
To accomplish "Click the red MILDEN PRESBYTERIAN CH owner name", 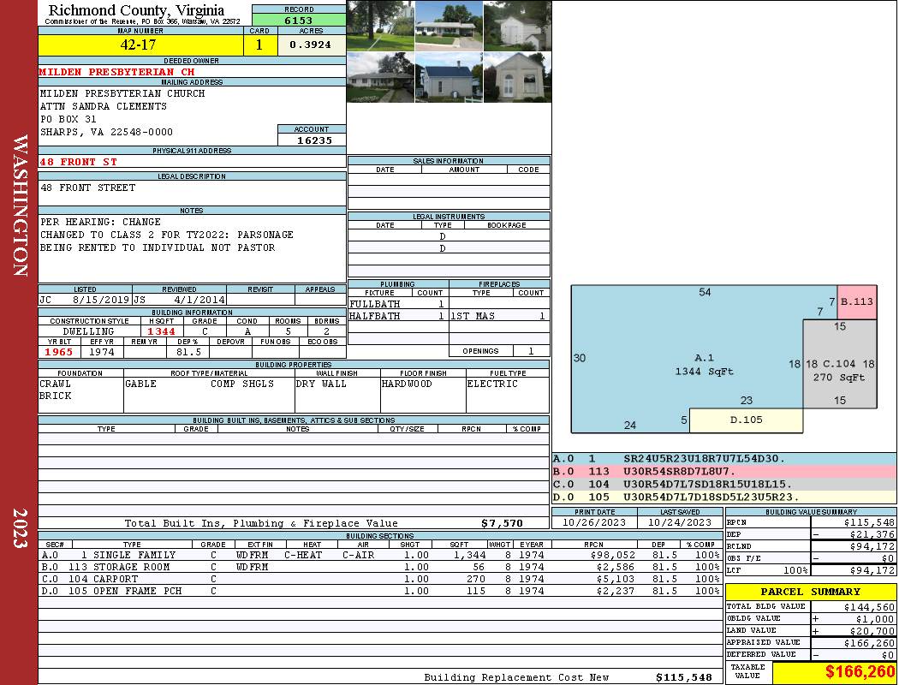I will coord(117,72).
